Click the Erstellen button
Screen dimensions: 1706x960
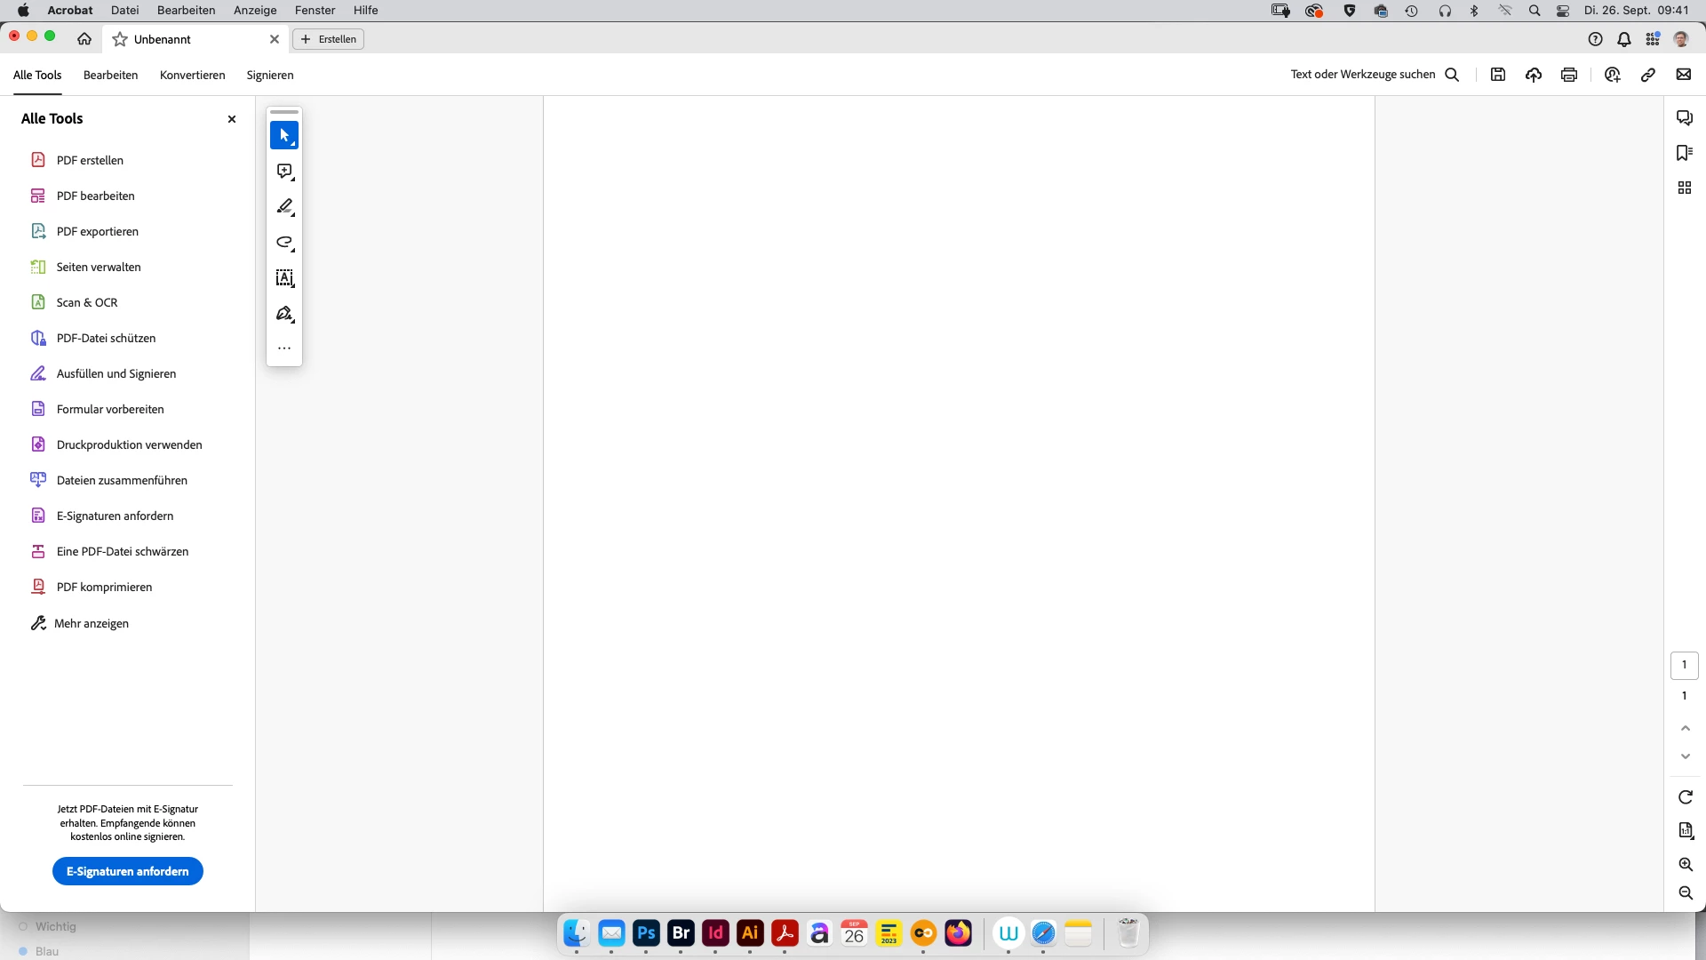328,39
